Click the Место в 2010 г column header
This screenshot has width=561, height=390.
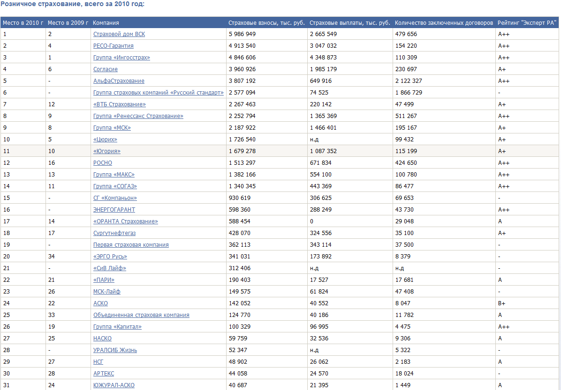pyautogui.click(x=23, y=22)
